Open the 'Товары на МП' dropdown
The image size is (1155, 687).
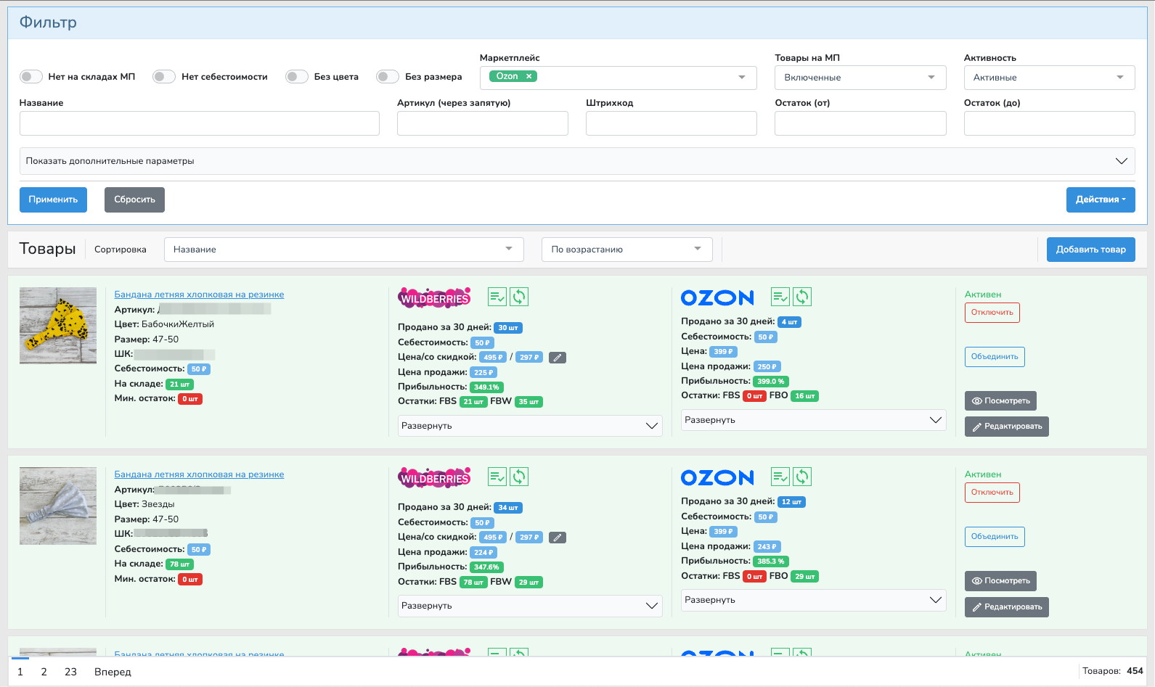click(x=860, y=78)
